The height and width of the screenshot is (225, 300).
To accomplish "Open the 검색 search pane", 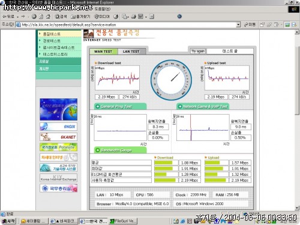I will click(x=61, y=17).
